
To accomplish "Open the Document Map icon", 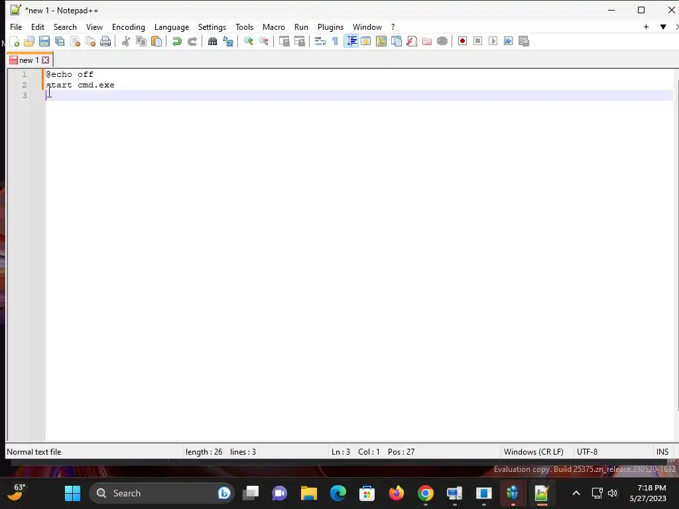I will (381, 42).
